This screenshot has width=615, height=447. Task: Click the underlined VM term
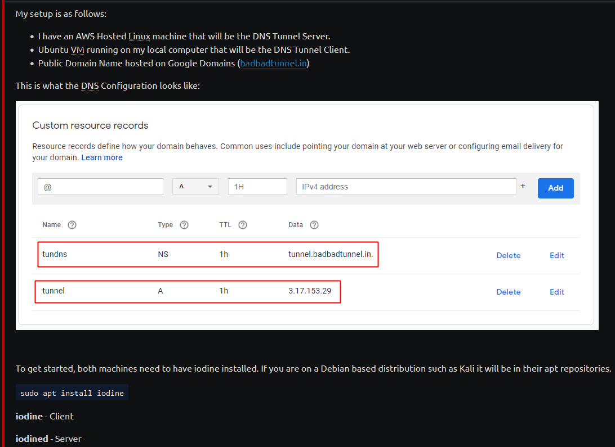pos(77,50)
